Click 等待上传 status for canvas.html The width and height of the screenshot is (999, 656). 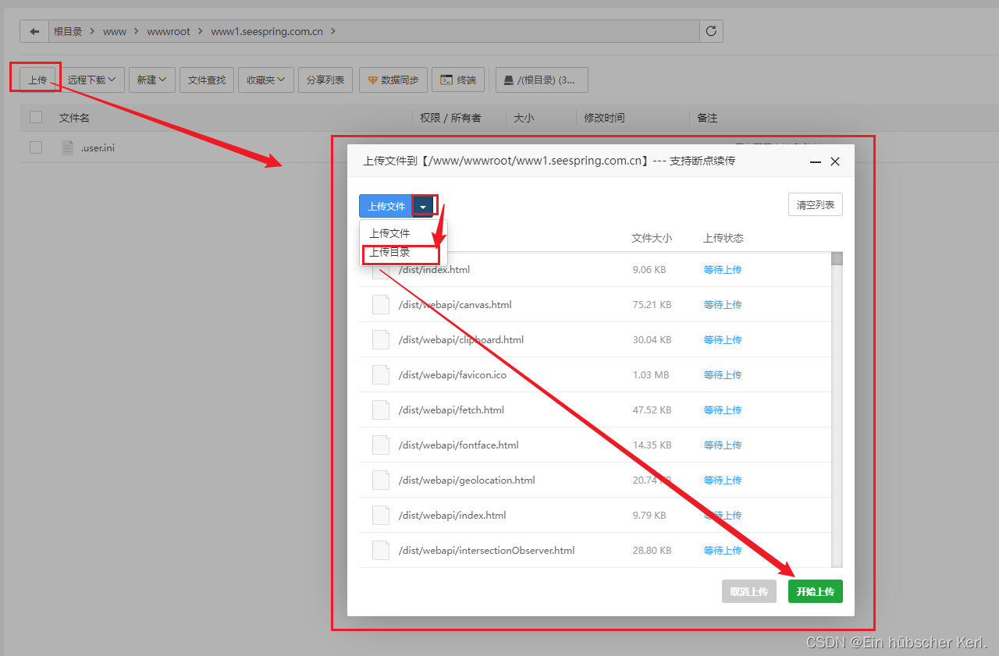coord(723,304)
